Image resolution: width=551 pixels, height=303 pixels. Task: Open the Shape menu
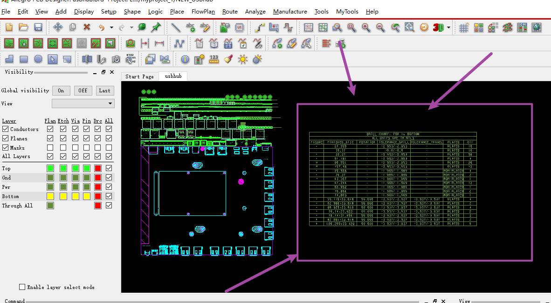[132, 12]
